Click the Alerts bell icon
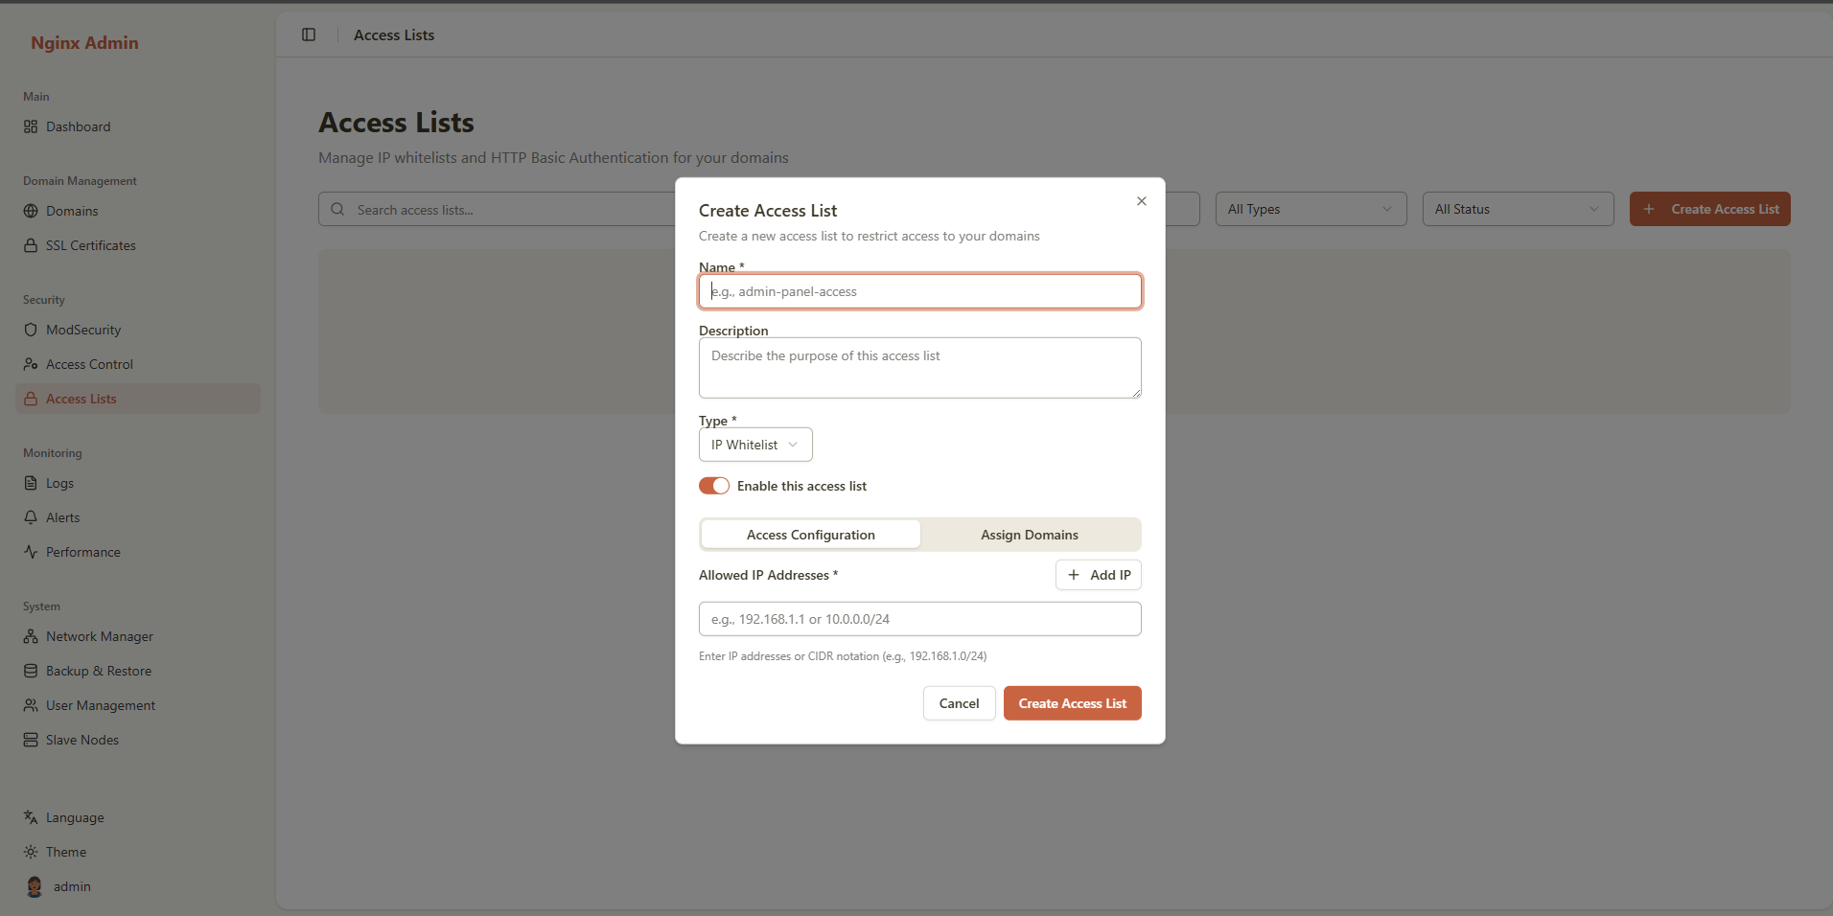This screenshot has height=916, width=1833. (x=31, y=517)
